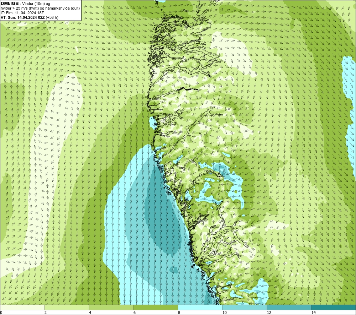The width and height of the screenshot is (356, 315).
Task: Click the 'hviður > 25 m/s' legend line
Action: [x=40, y=9]
